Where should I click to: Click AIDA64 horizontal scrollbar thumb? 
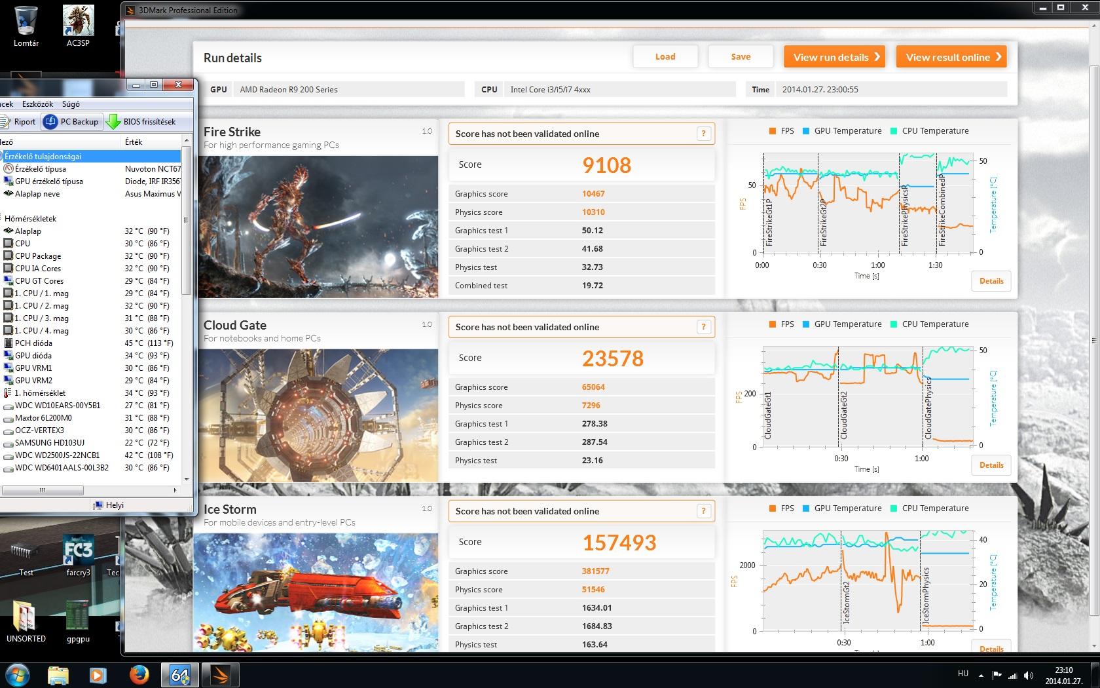pyautogui.click(x=42, y=490)
